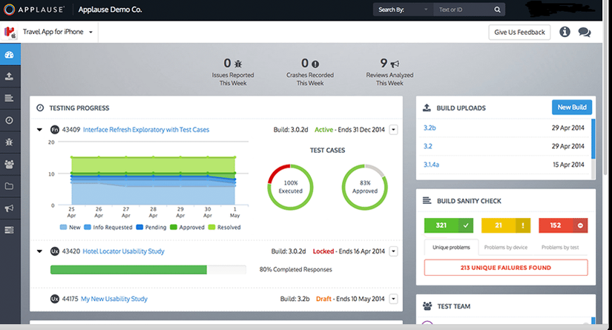
Task: Click the Applause logo
Action: coord(34,10)
